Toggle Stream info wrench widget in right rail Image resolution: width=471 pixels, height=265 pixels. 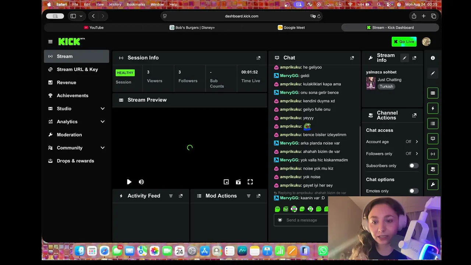[433, 184]
